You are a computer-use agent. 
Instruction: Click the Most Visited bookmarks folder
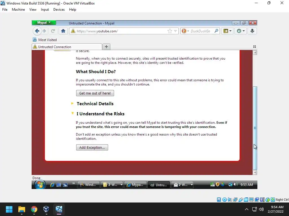pyautogui.click(x=45, y=40)
